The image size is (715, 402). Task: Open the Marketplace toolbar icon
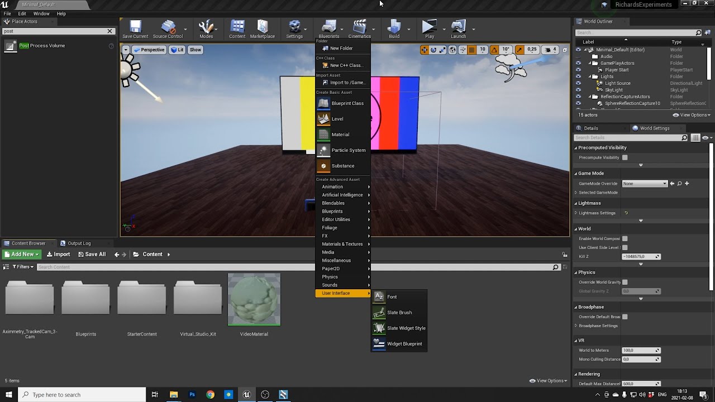(263, 29)
